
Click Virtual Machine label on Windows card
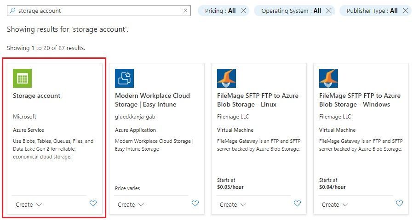(x=338, y=130)
